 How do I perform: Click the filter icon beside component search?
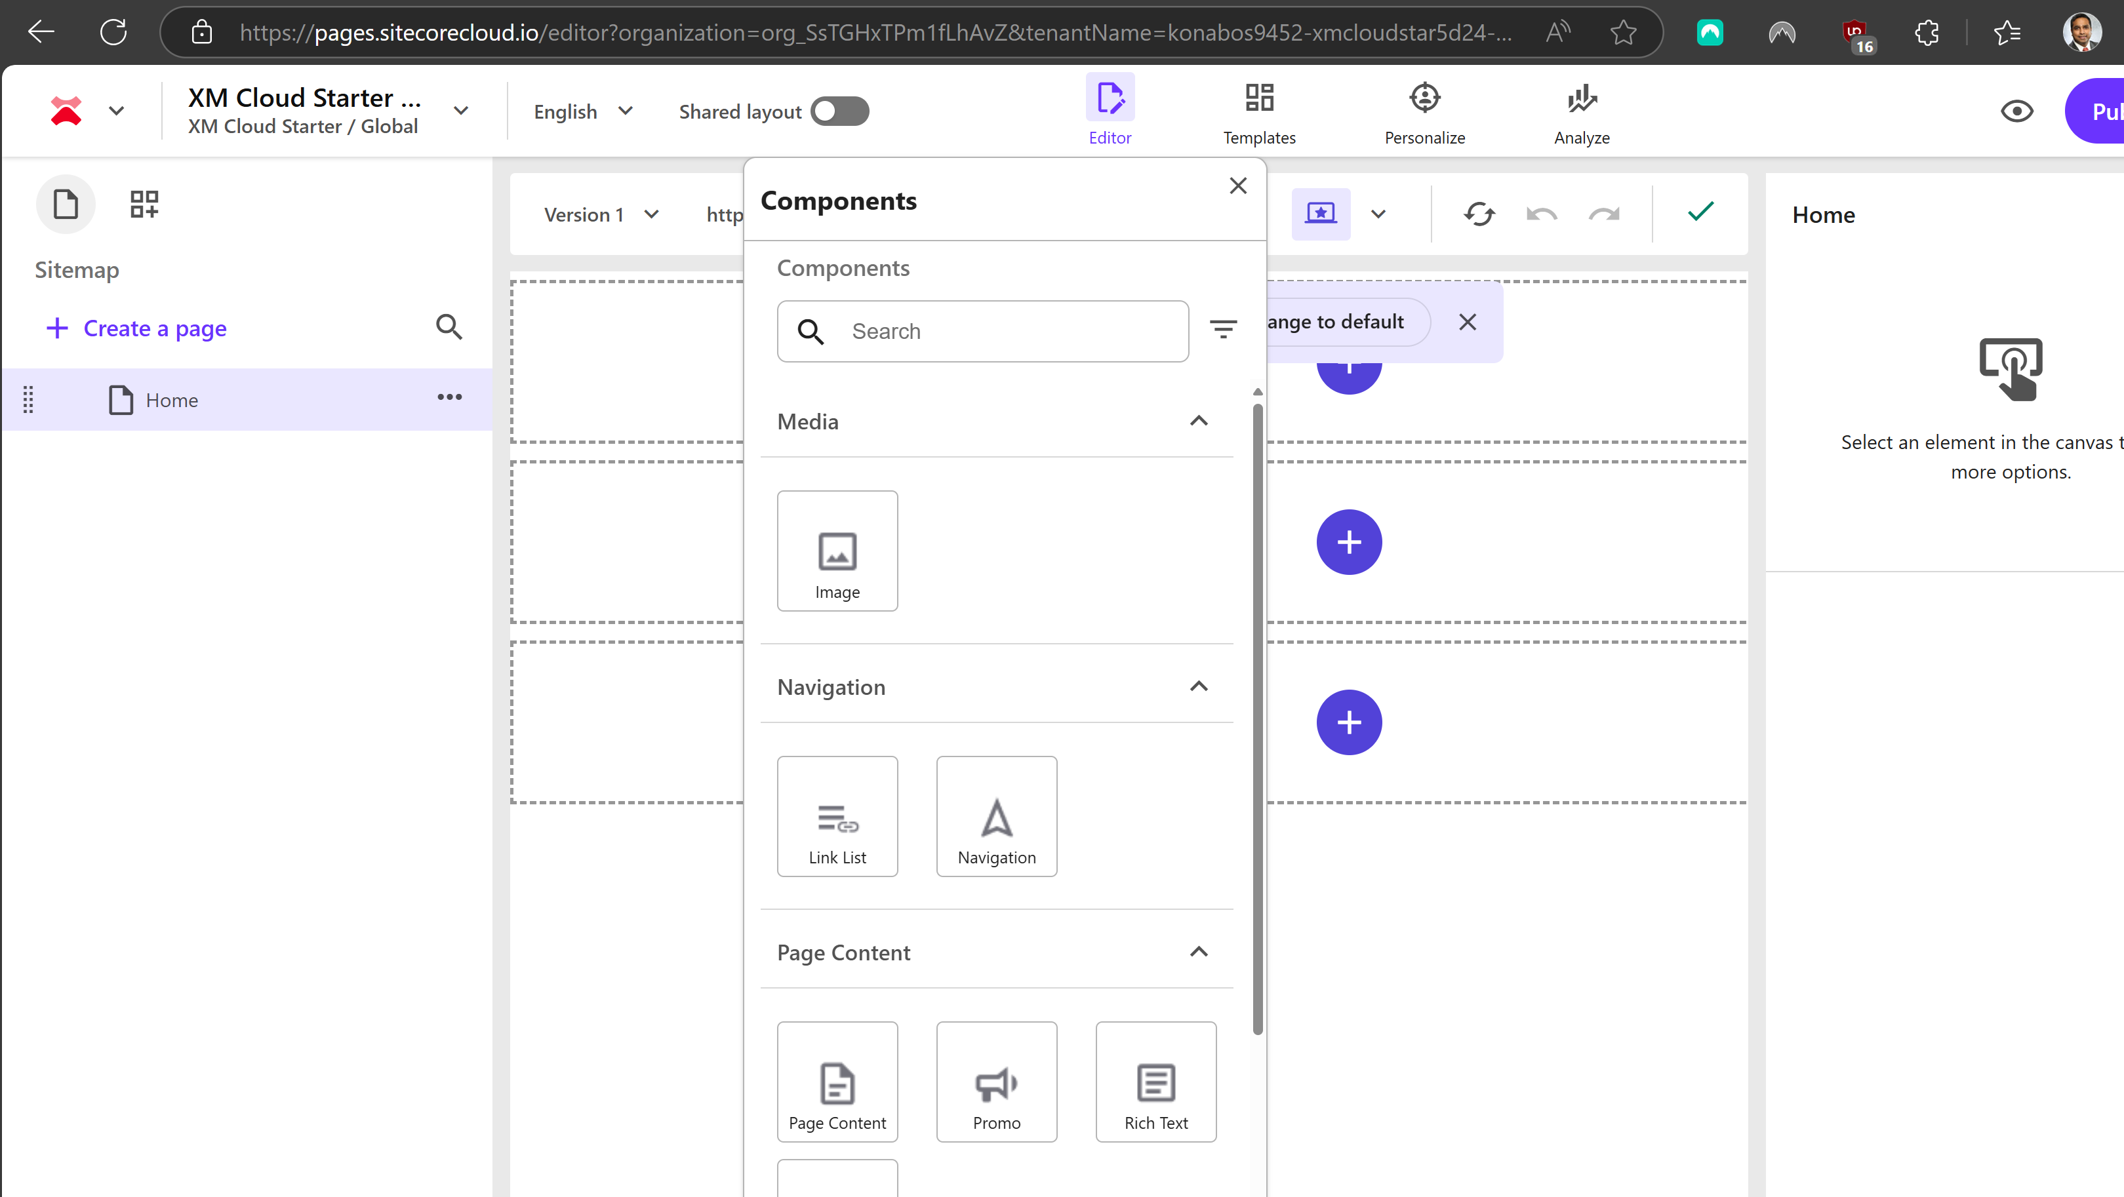click(1223, 330)
